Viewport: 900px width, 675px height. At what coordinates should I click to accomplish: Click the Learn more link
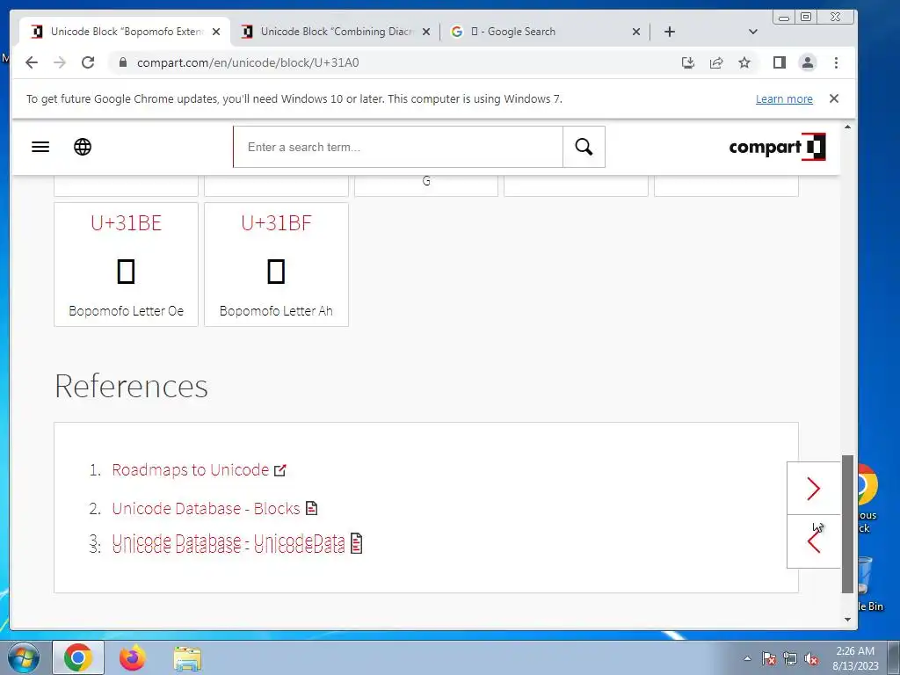pyautogui.click(x=784, y=98)
